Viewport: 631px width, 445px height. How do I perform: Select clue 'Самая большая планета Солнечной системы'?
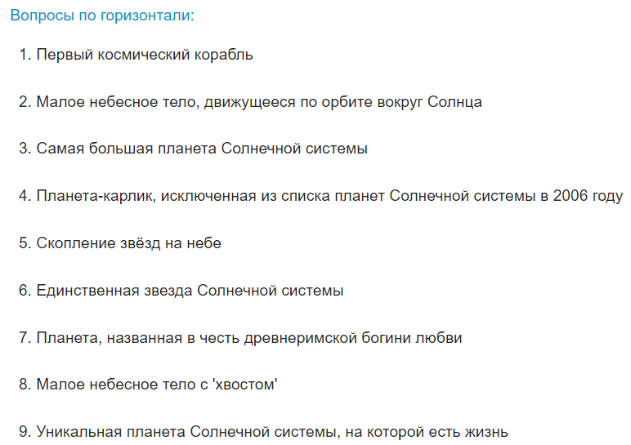202,149
